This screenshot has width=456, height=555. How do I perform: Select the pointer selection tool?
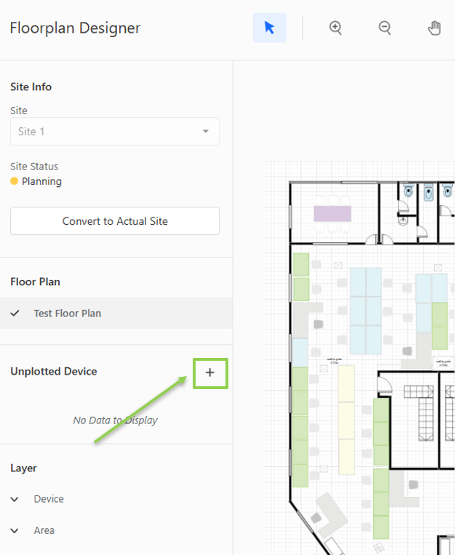point(269,28)
